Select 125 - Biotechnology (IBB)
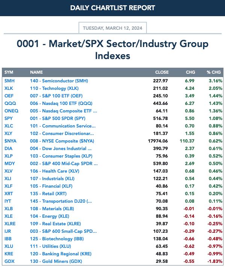The width and height of the screenshot is (225, 267). tap(57, 239)
